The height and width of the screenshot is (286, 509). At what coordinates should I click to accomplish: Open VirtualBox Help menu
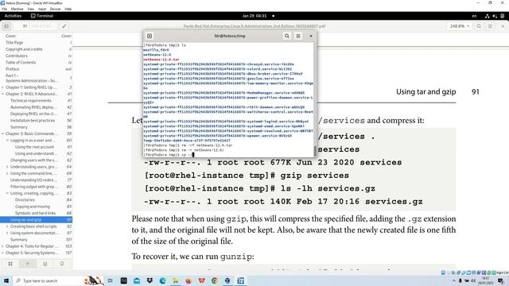(x=68, y=9)
